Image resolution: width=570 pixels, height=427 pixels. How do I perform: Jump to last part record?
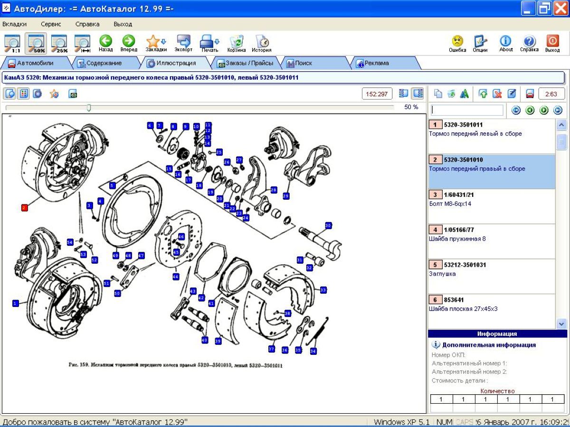pyautogui.click(x=558, y=110)
